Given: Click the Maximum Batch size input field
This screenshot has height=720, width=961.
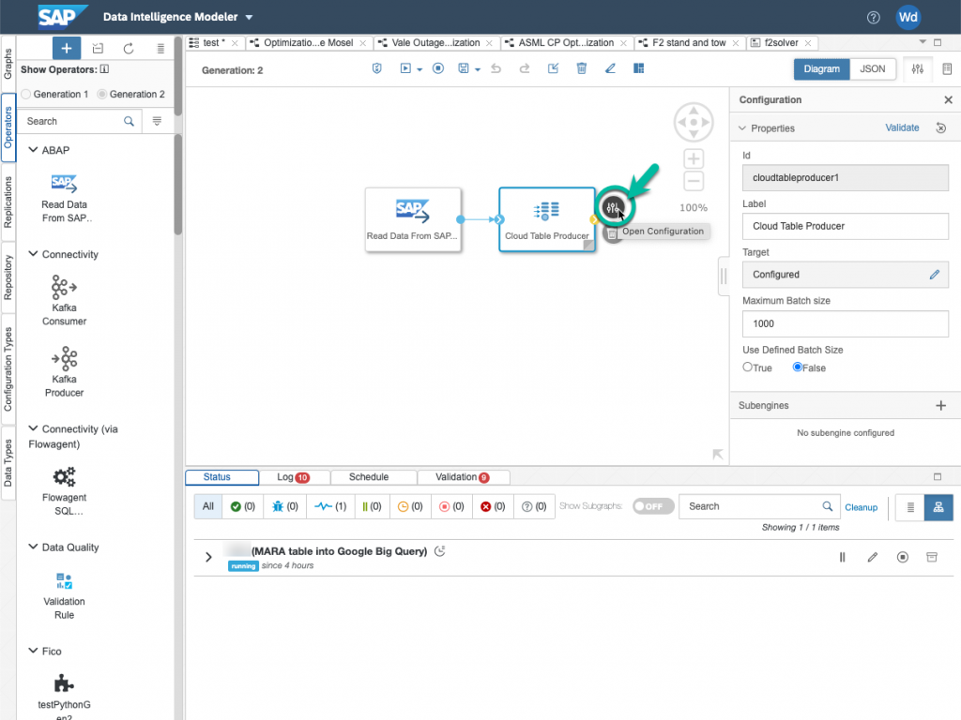Looking at the screenshot, I should pyautogui.click(x=845, y=323).
